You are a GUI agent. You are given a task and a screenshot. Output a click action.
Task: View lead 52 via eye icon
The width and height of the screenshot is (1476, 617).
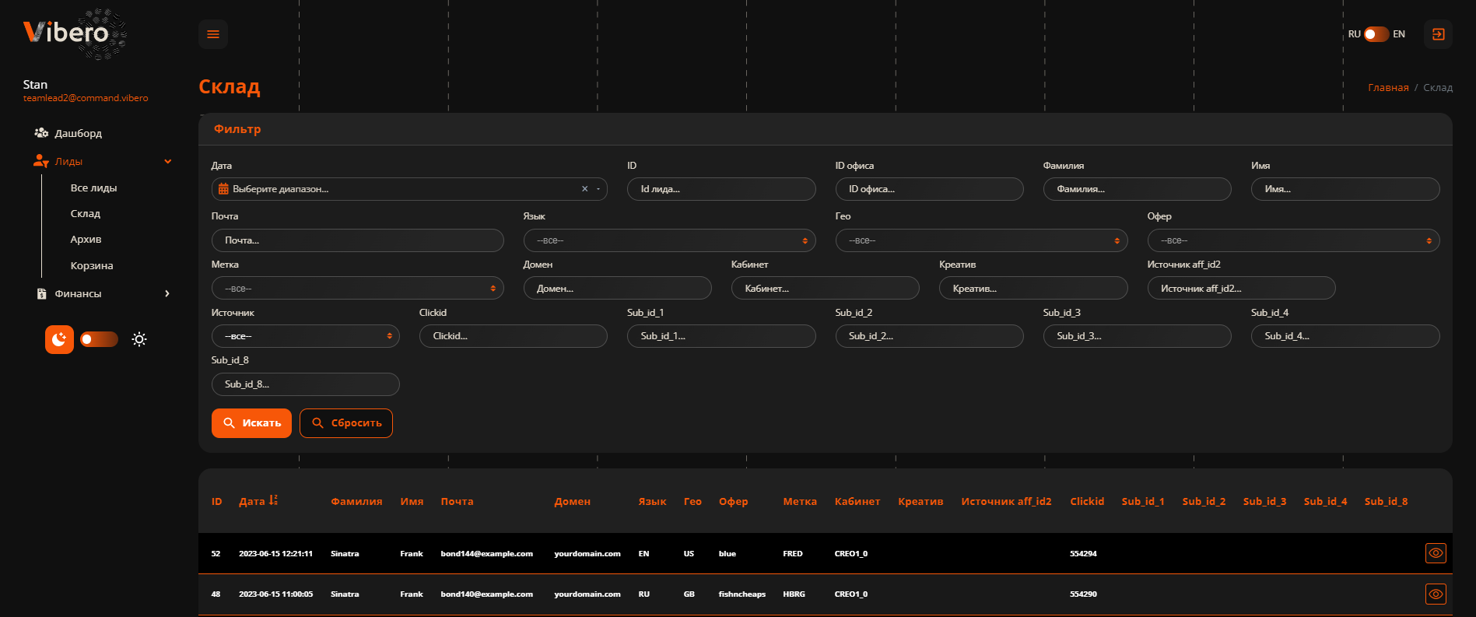[x=1436, y=553]
